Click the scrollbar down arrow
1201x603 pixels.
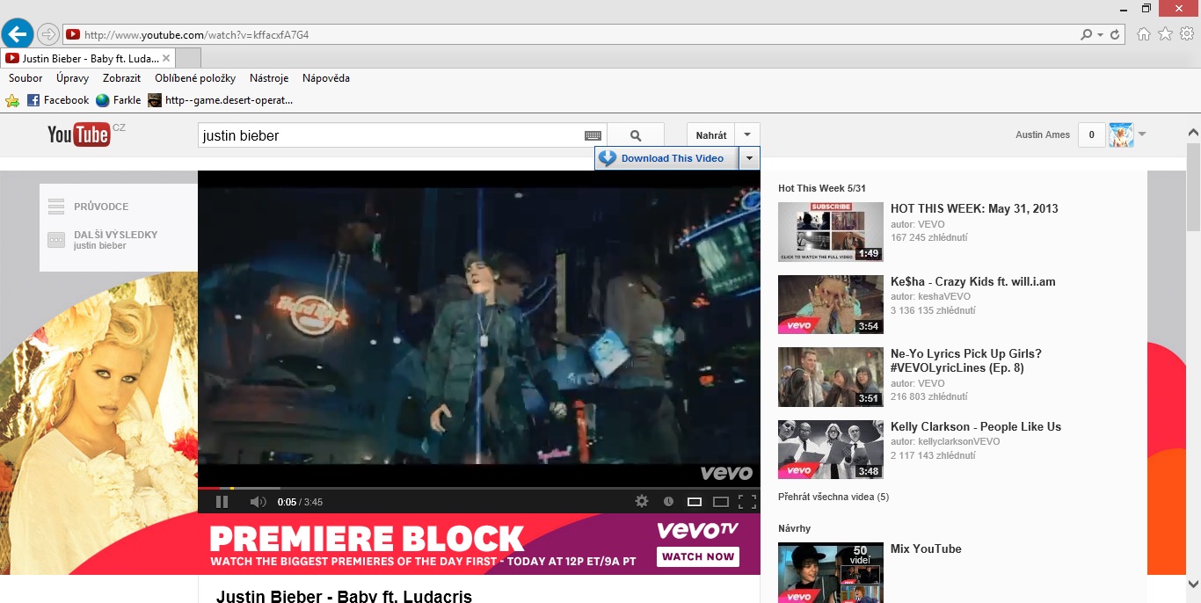tap(1193, 584)
